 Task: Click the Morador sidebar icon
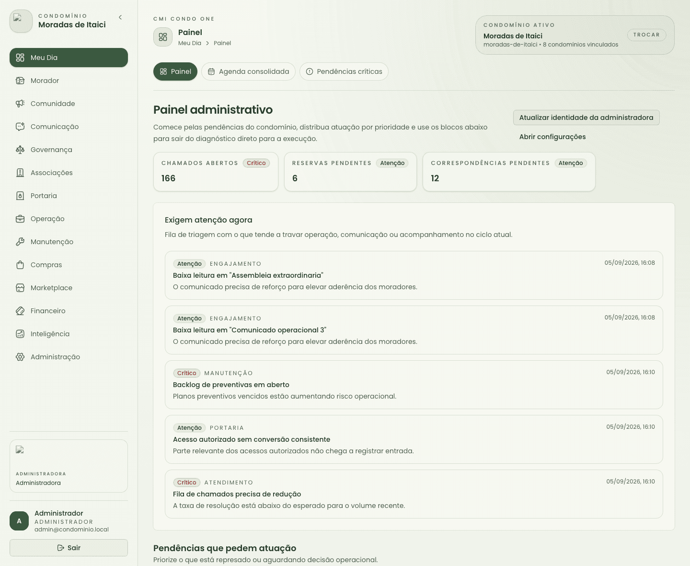[x=20, y=81]
